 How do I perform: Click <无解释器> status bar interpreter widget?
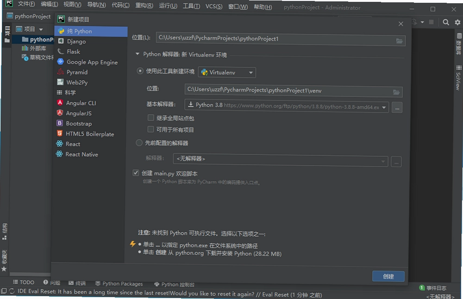pyautogui.click(x=440, y=296)
